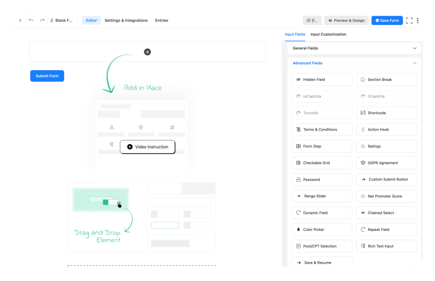Open the Entries page
Image resolution: width=435 pixels, height=281 pixels.
161,20
